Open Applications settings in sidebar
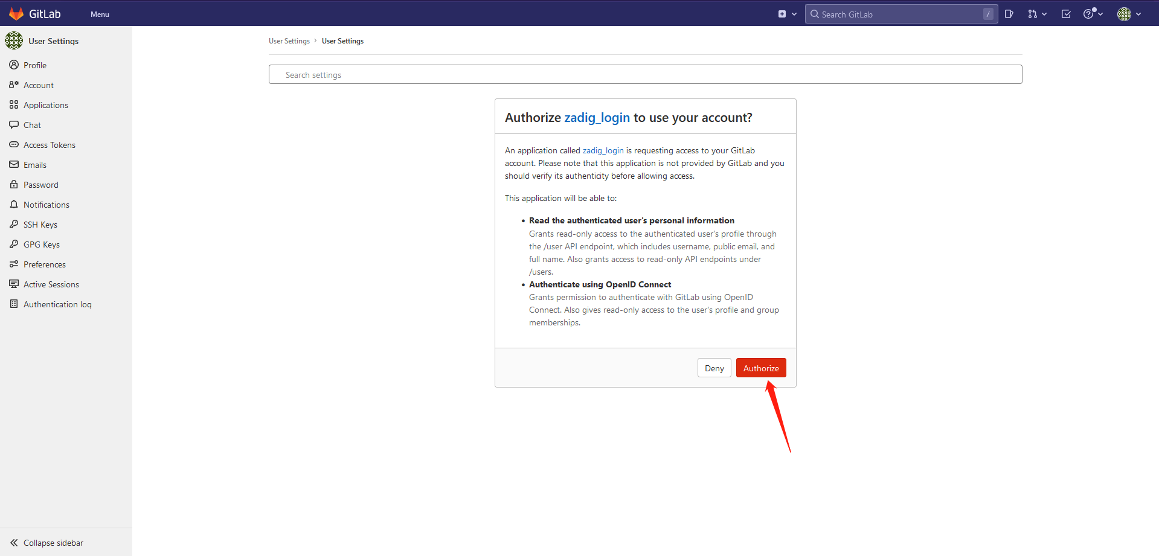The width and height of the screenshot is (1159, 556). point(46,105)
